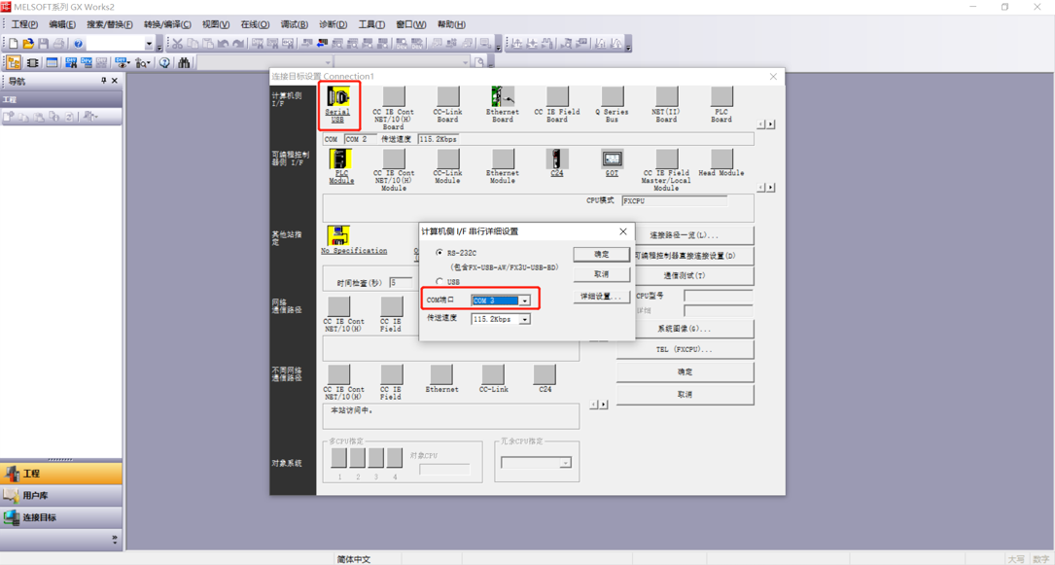Click the Print toolbar icon

tap(58, 44)
